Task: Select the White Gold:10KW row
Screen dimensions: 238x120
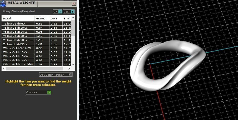Action: click(36, 56)
